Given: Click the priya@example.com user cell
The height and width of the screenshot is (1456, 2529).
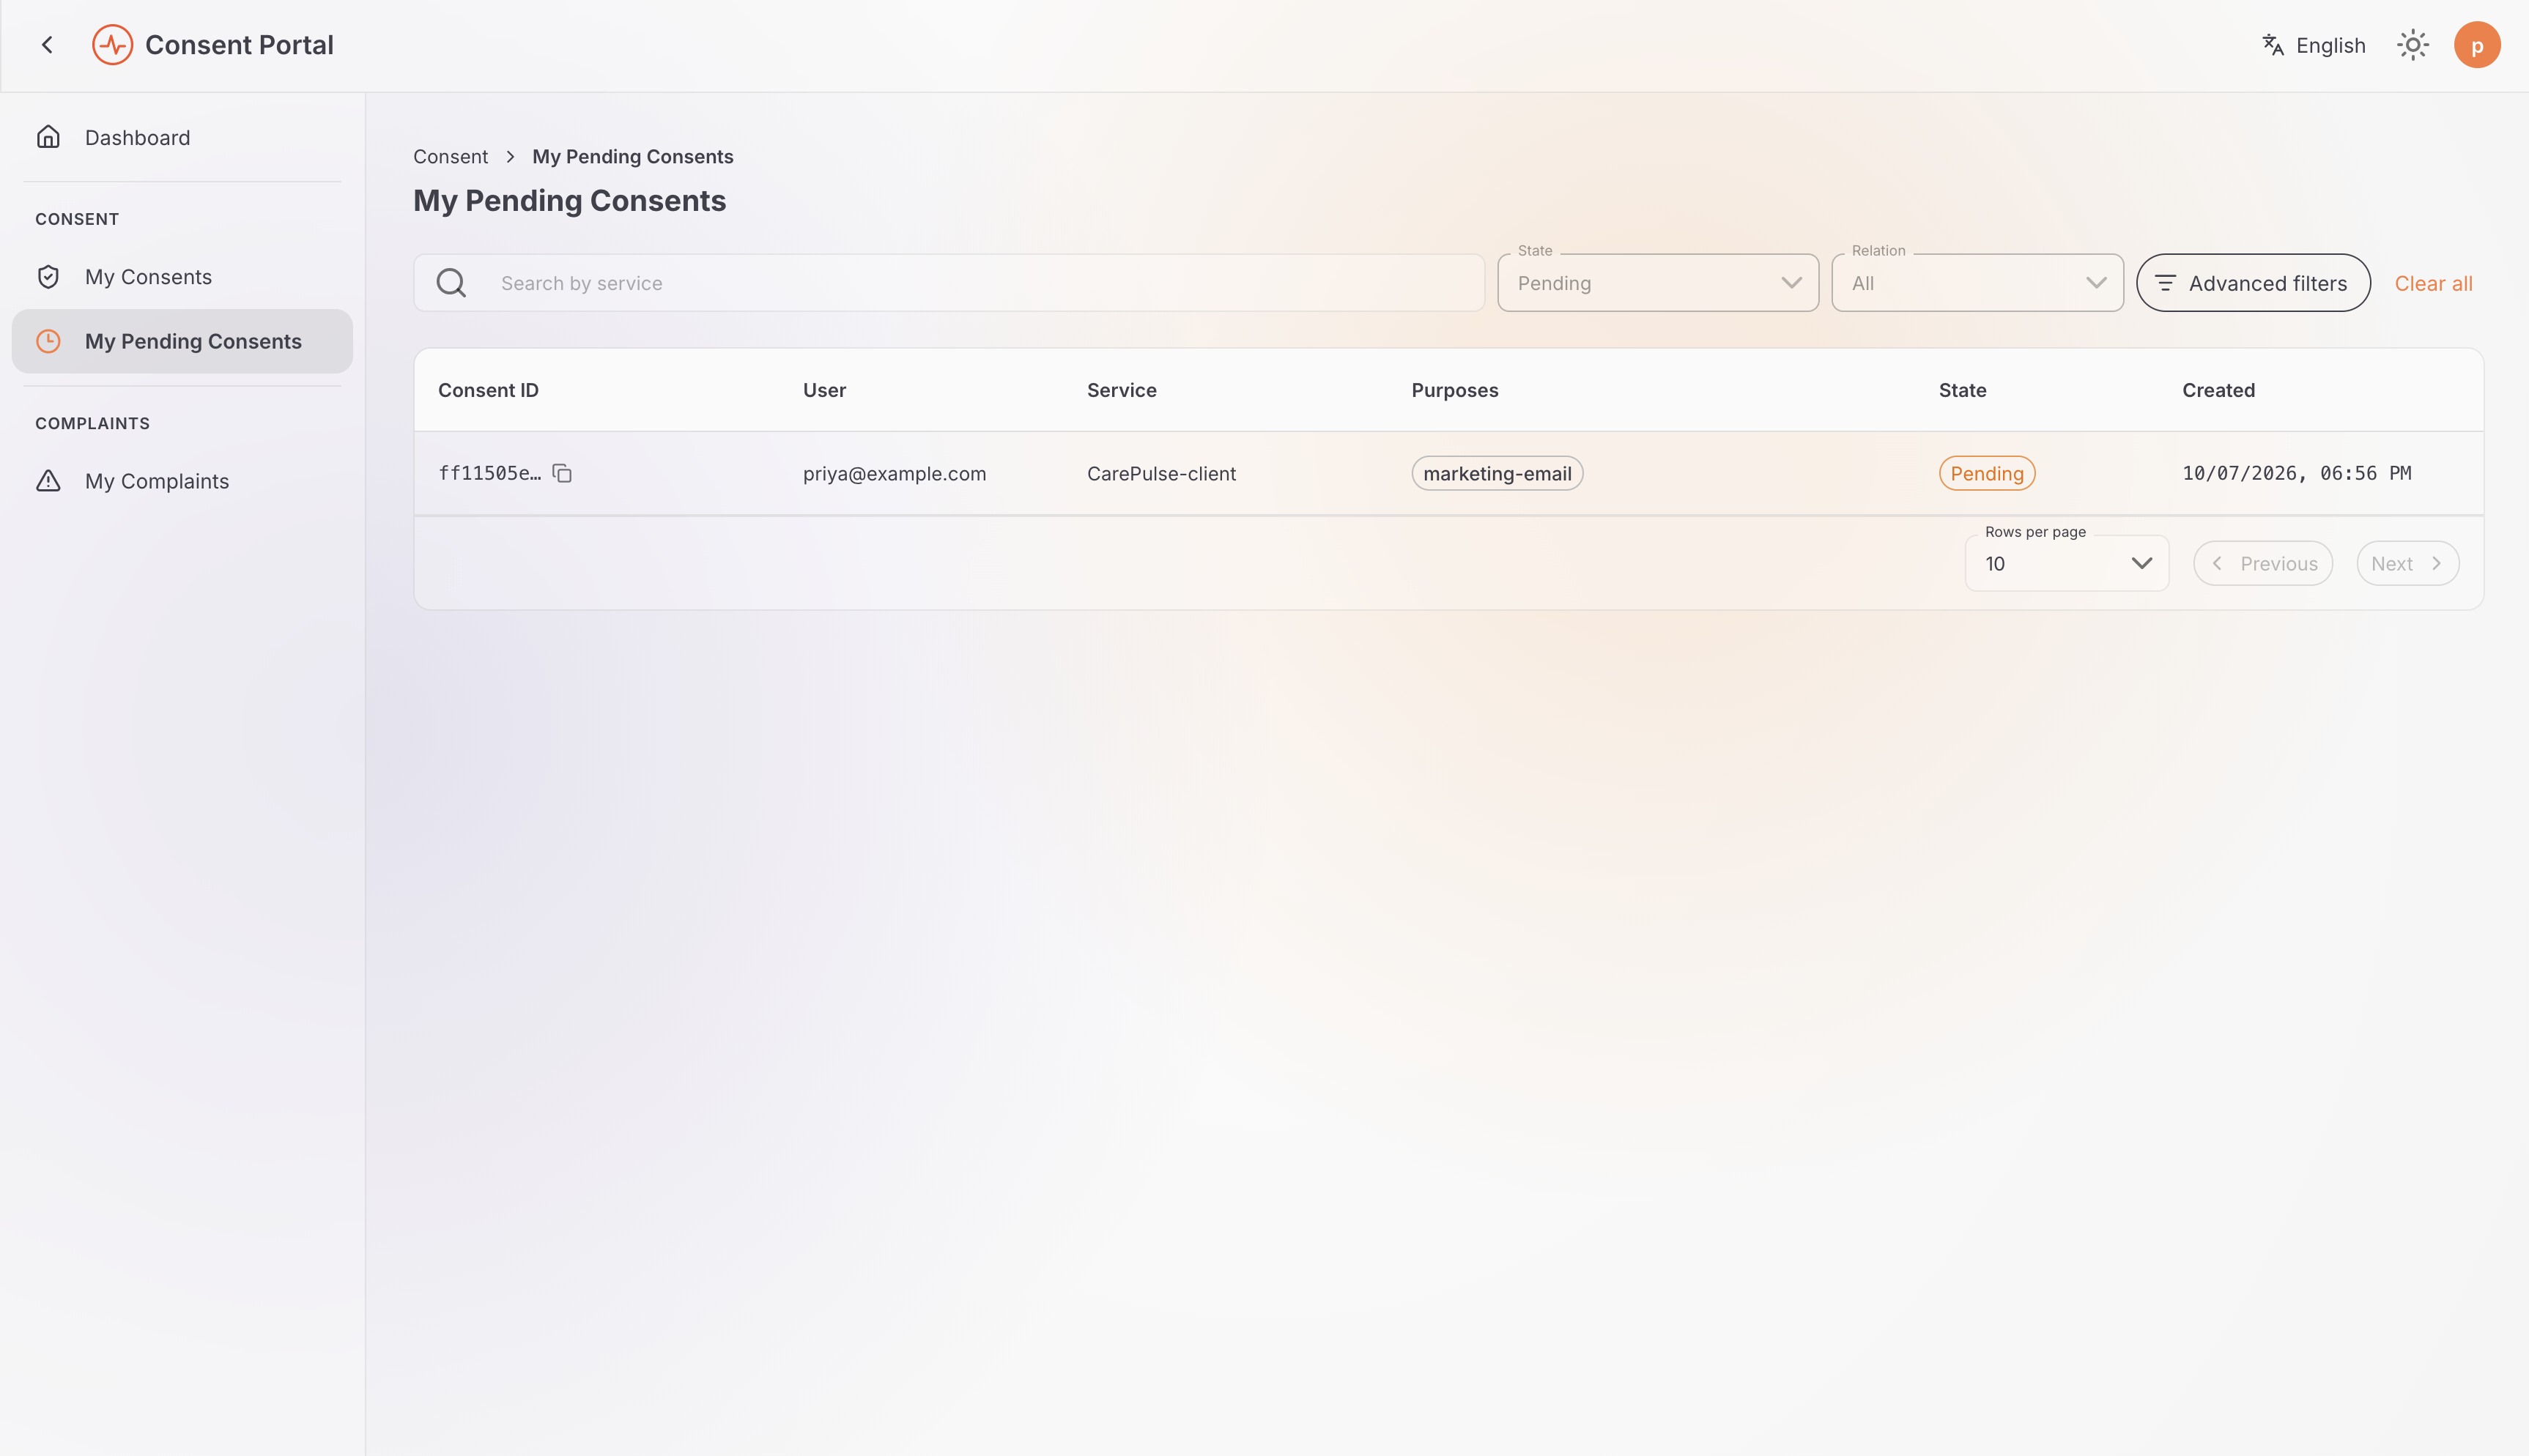Looking at the screenshot, I should pyautogui.click(x=894, y=473).
